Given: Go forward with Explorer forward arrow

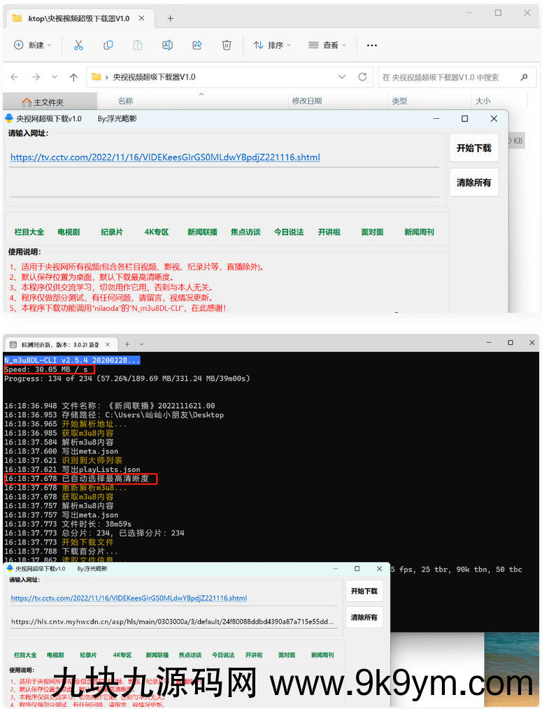Looking at the screenshot, I should click(36, 77).
